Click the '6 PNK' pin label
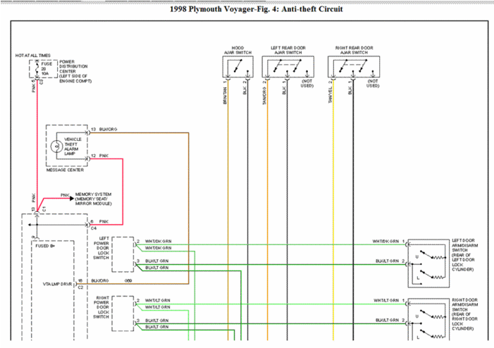Viewport: 494px width, 348px height. (x=99, y=222)
